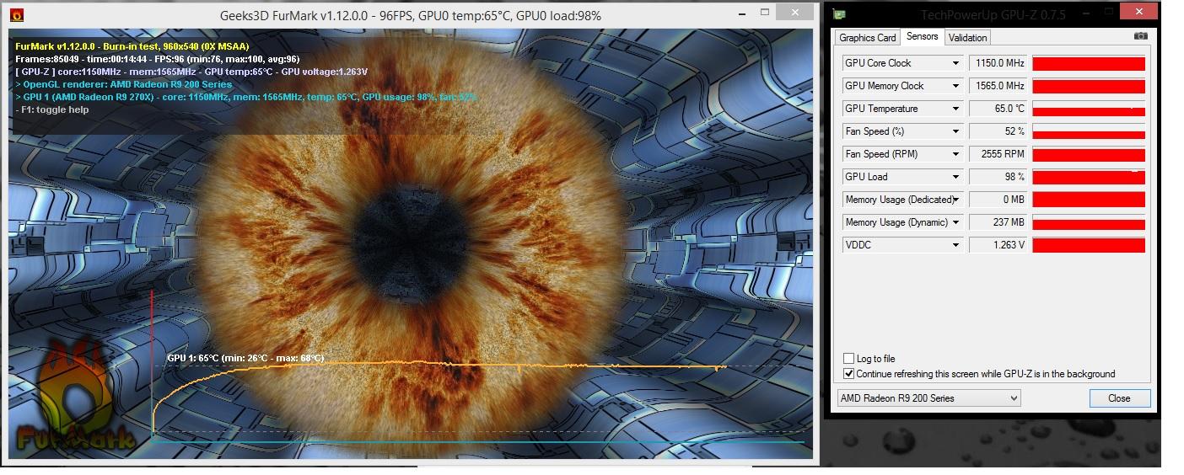Click the GPU 1 AMD Radeon R9 270X line
Screen dimensions: 1184x475
[246, 97]
